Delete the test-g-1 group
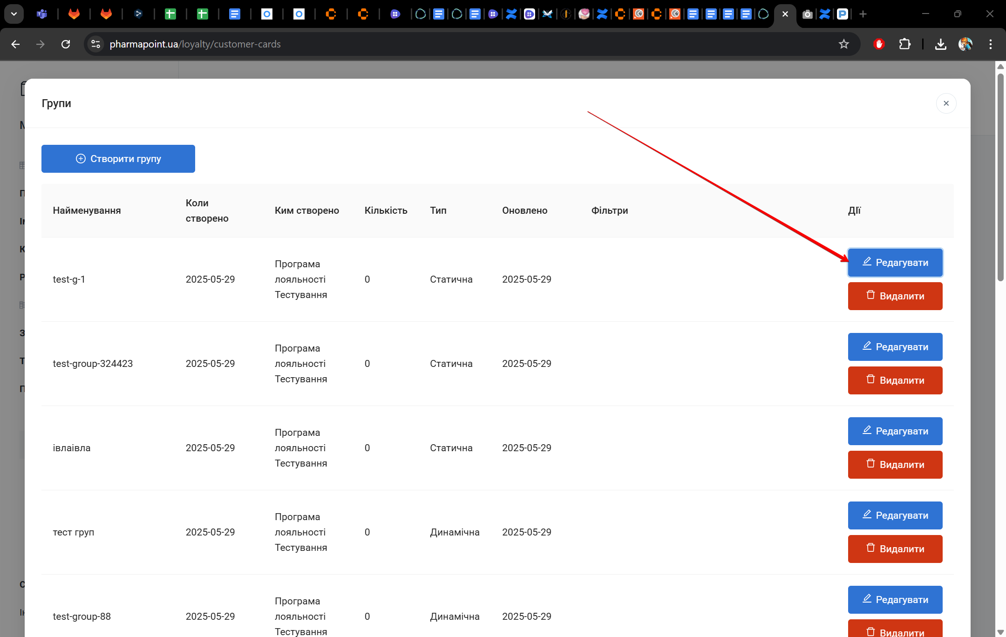The width and height of the screenshot is (1006, 637). 895,296
